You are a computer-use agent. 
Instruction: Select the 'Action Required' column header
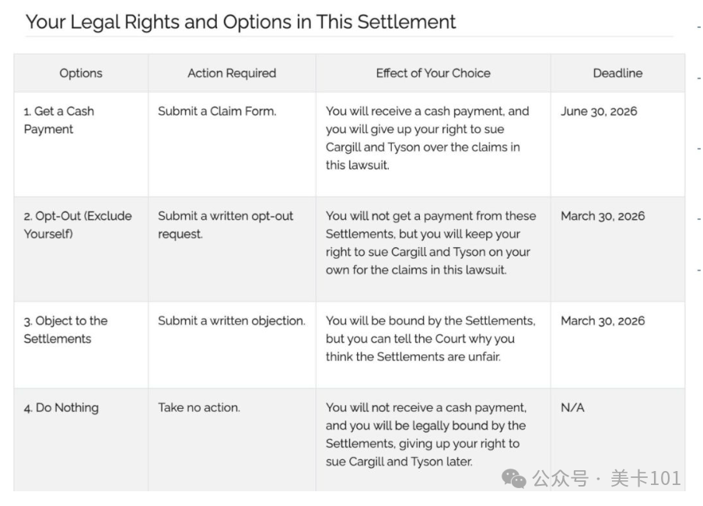(232, 73)
